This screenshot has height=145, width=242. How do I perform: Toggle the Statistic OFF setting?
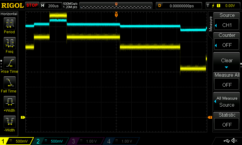point(227,121)
